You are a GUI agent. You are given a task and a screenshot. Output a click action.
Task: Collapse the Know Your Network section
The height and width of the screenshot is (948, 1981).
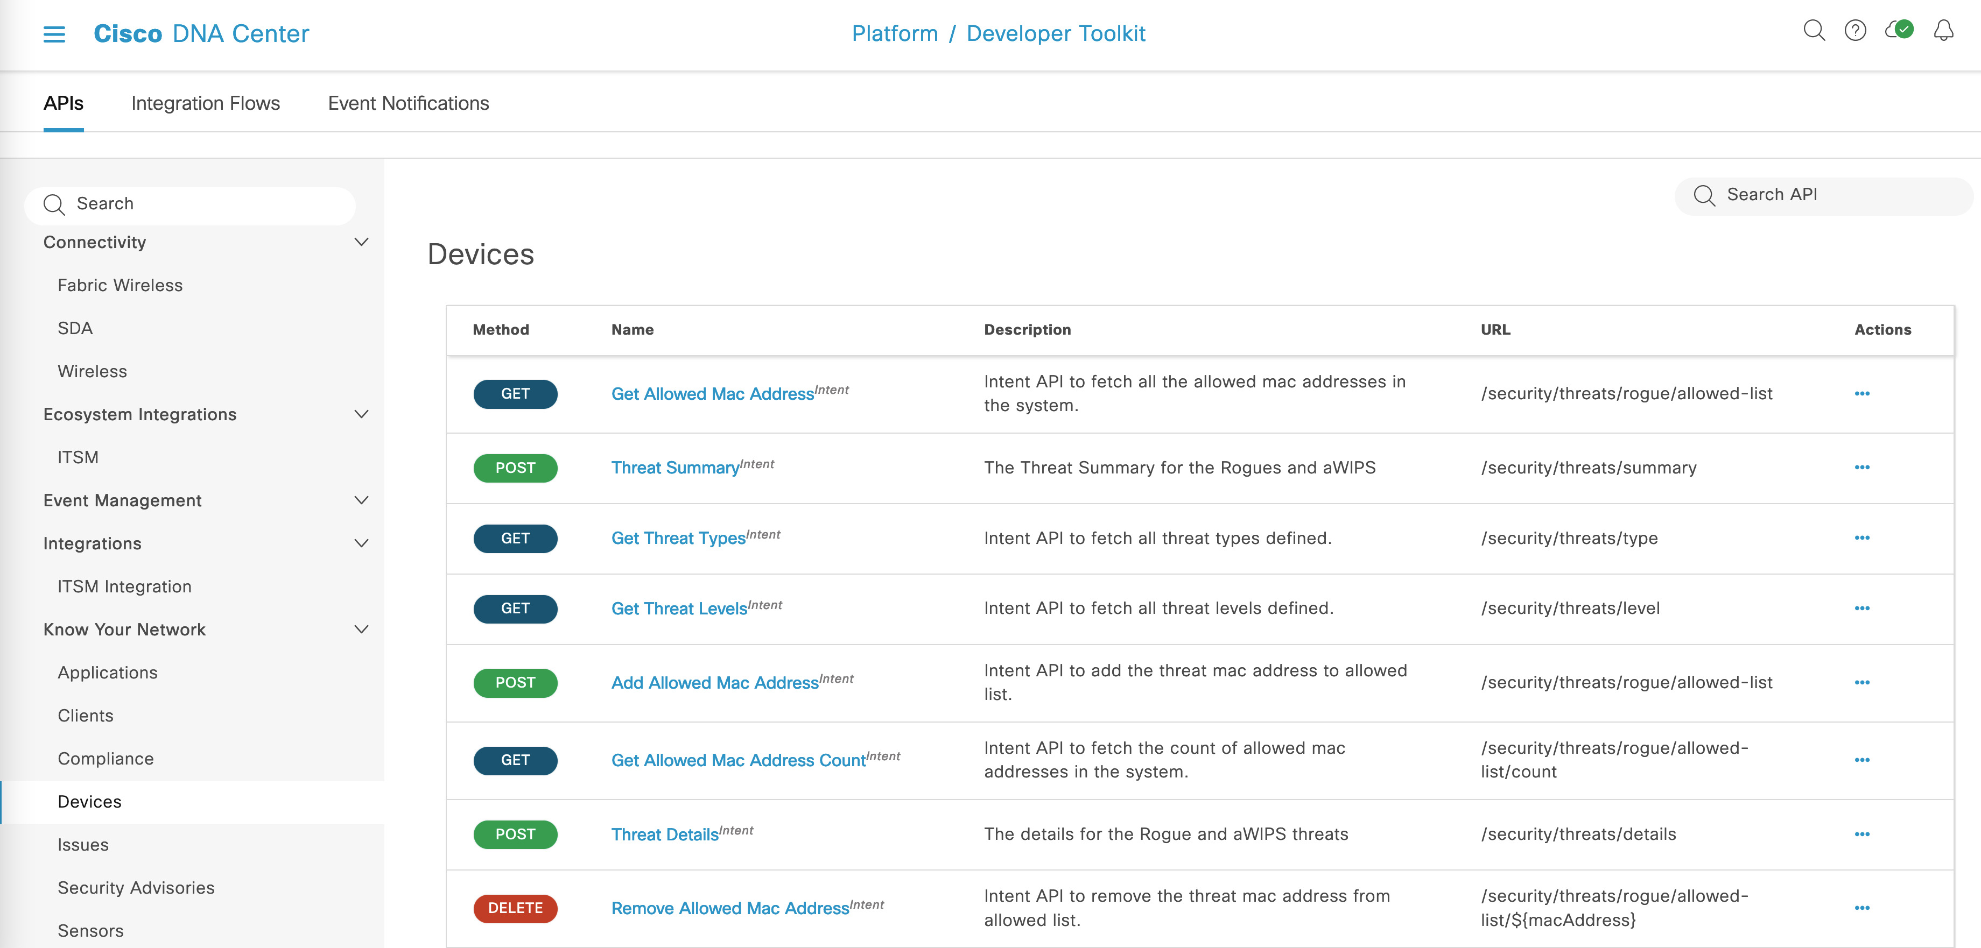click(x=361, y=629)
